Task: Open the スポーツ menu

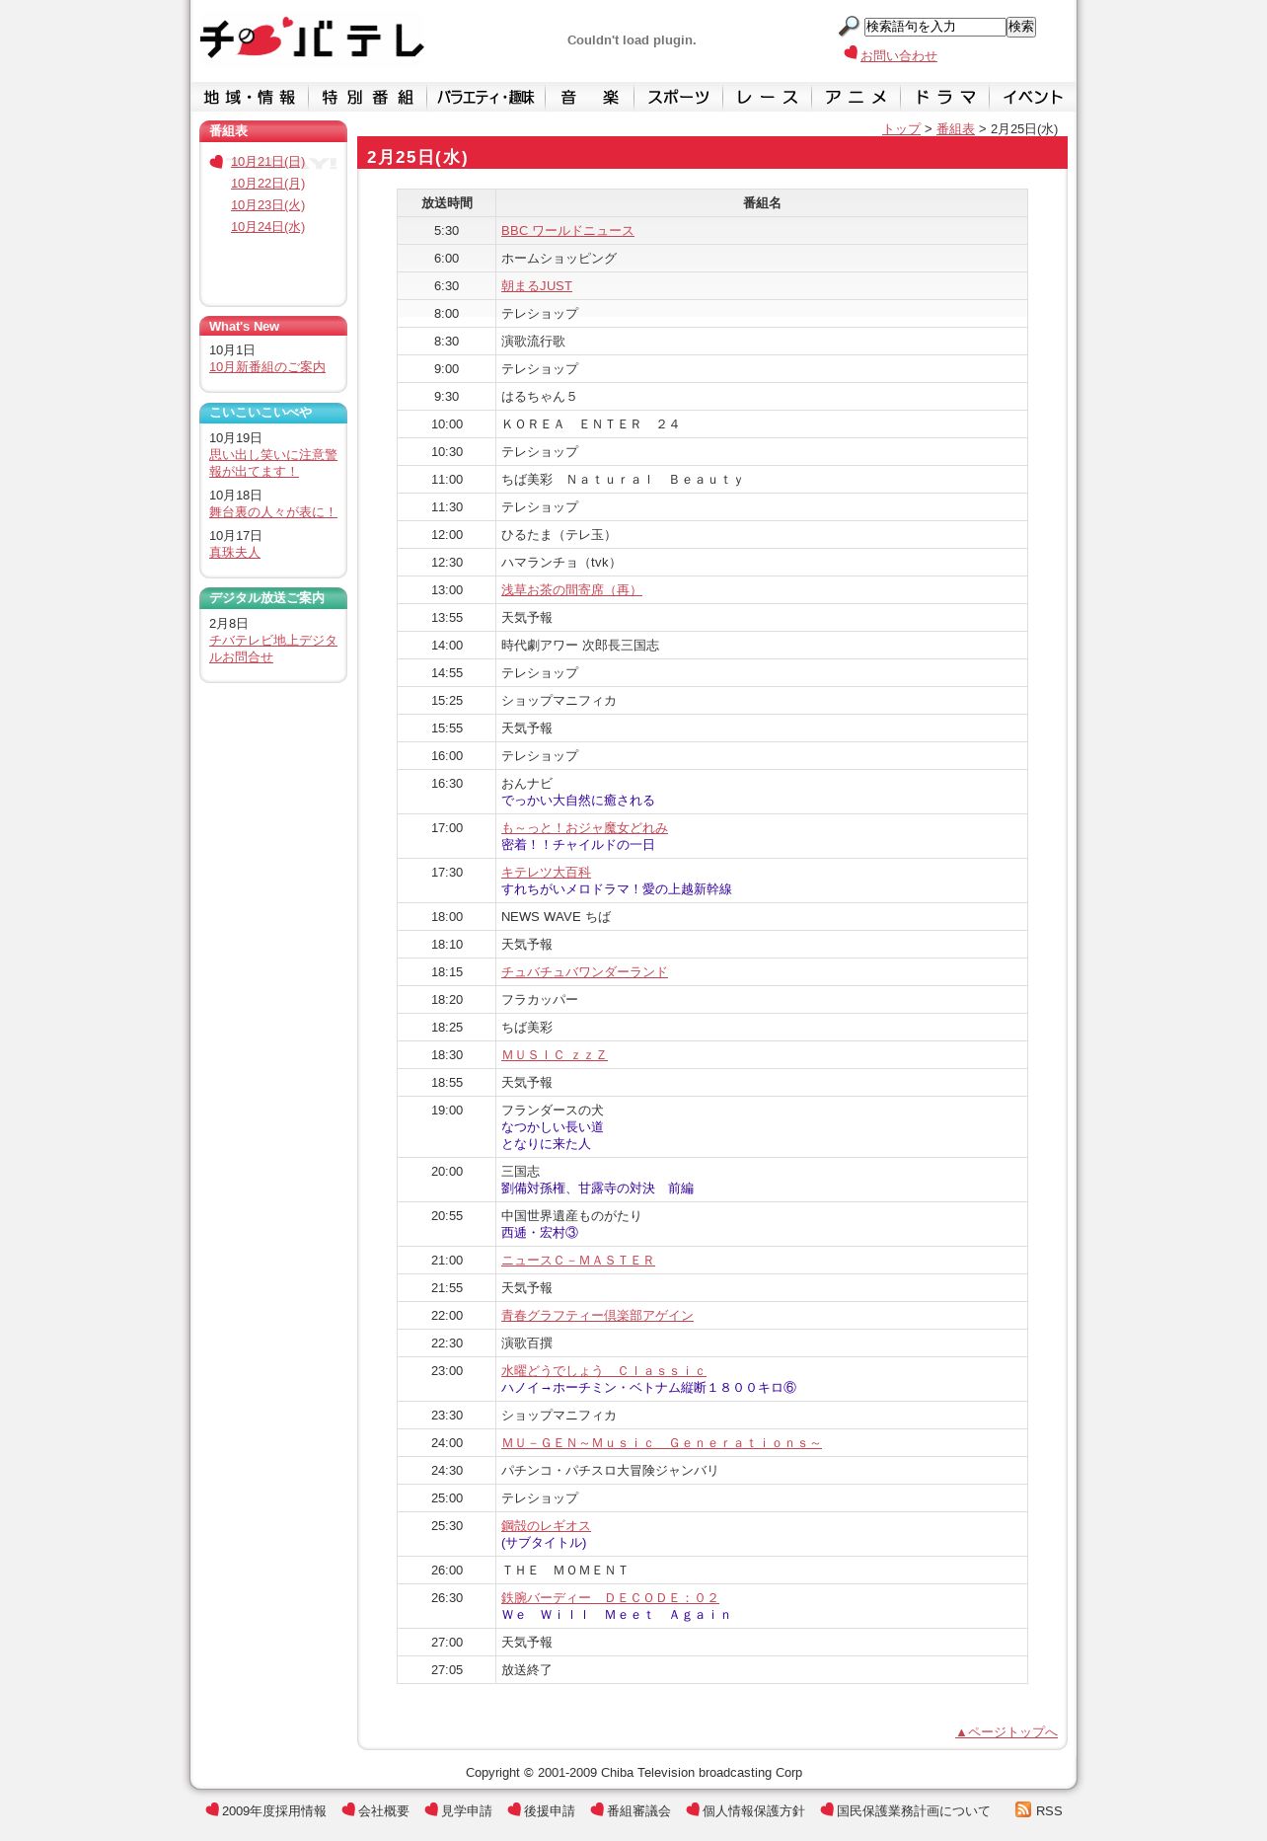Action: pyautogui.click(x=679, y=97)
